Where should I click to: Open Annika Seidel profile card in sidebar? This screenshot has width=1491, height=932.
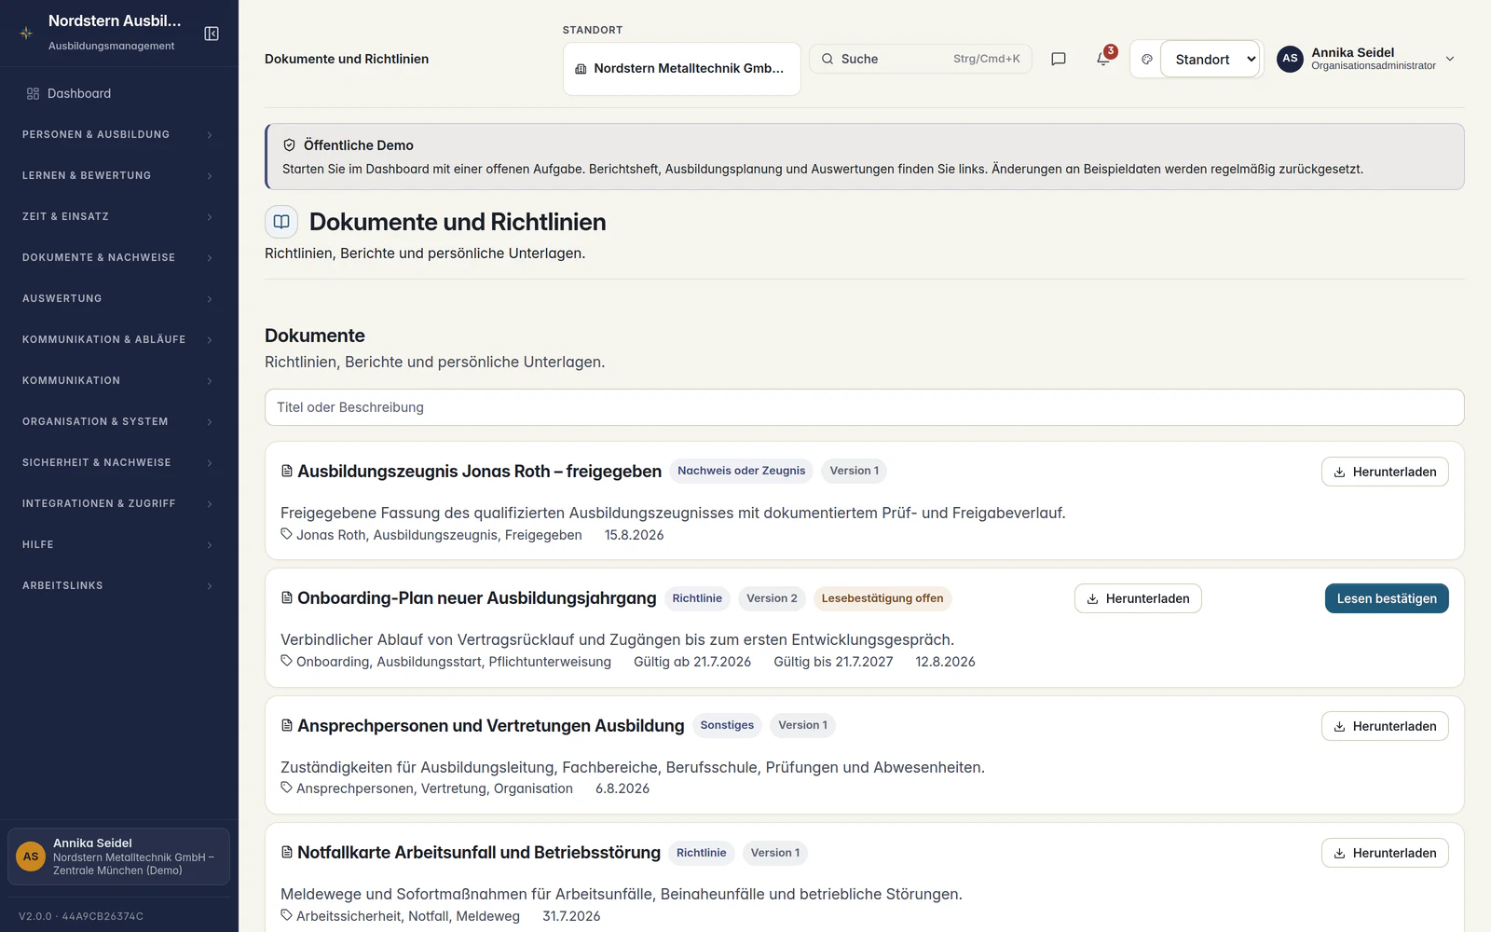pyautogui.click(x=119, y=857)
